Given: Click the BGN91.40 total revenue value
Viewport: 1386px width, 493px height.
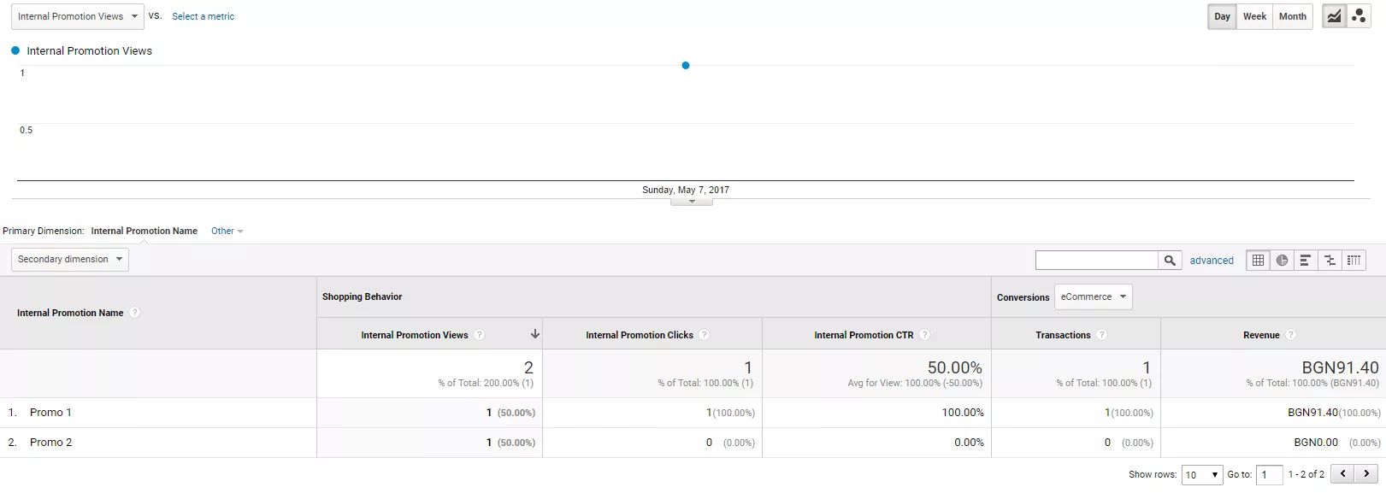Looking at the screenshot, I should tap(1340, 367).
